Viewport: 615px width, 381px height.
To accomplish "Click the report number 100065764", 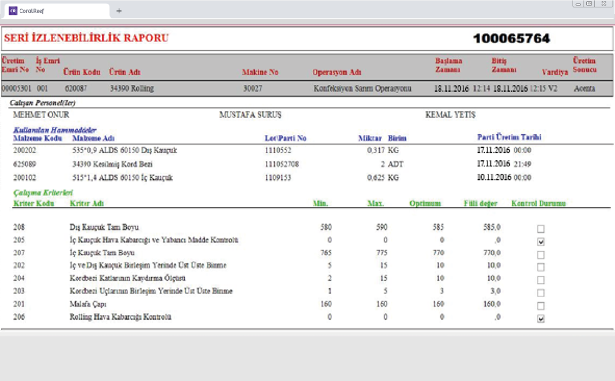I will click(x=511, y=38).
